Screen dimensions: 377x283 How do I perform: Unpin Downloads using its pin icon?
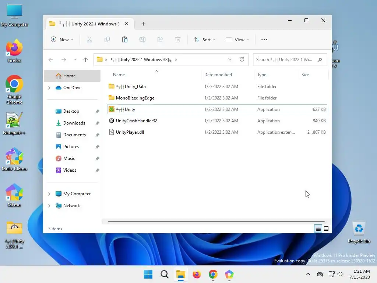coord(97,123)
